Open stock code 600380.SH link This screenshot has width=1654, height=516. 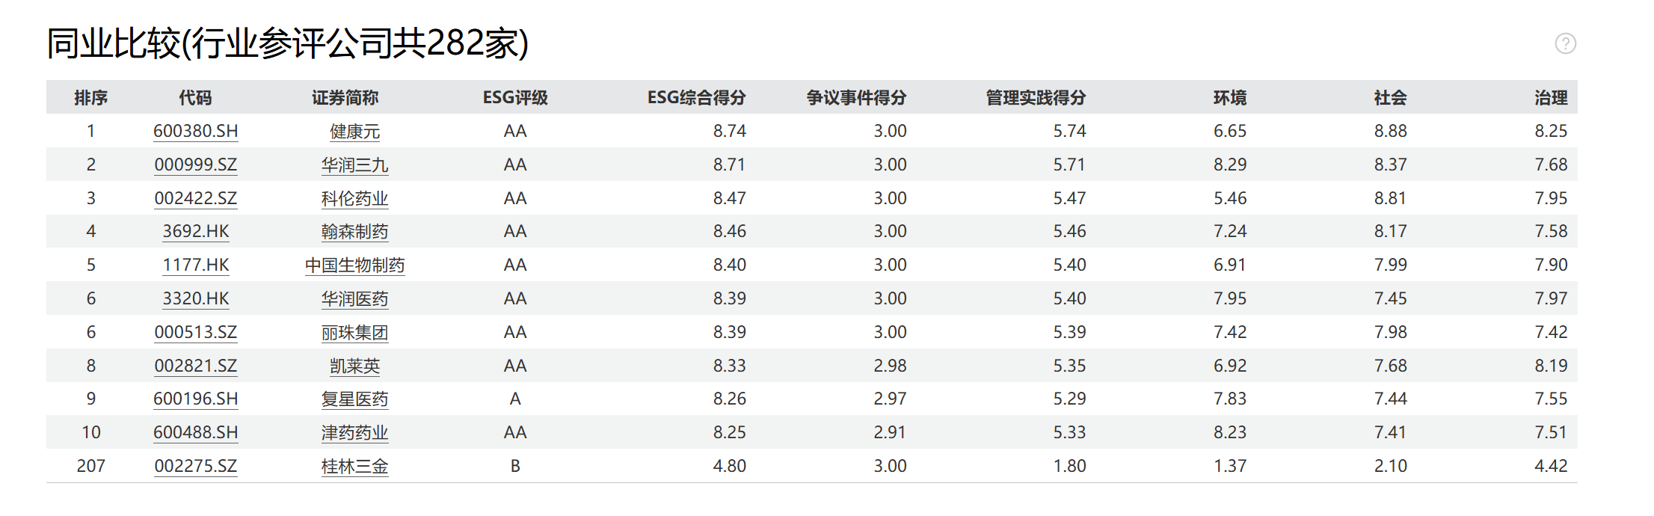pos(195,132)
